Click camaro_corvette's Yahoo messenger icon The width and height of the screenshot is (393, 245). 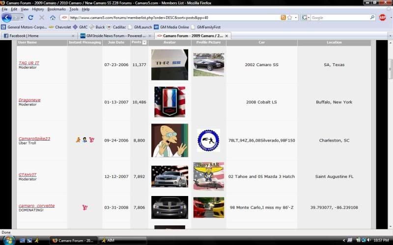84,207
